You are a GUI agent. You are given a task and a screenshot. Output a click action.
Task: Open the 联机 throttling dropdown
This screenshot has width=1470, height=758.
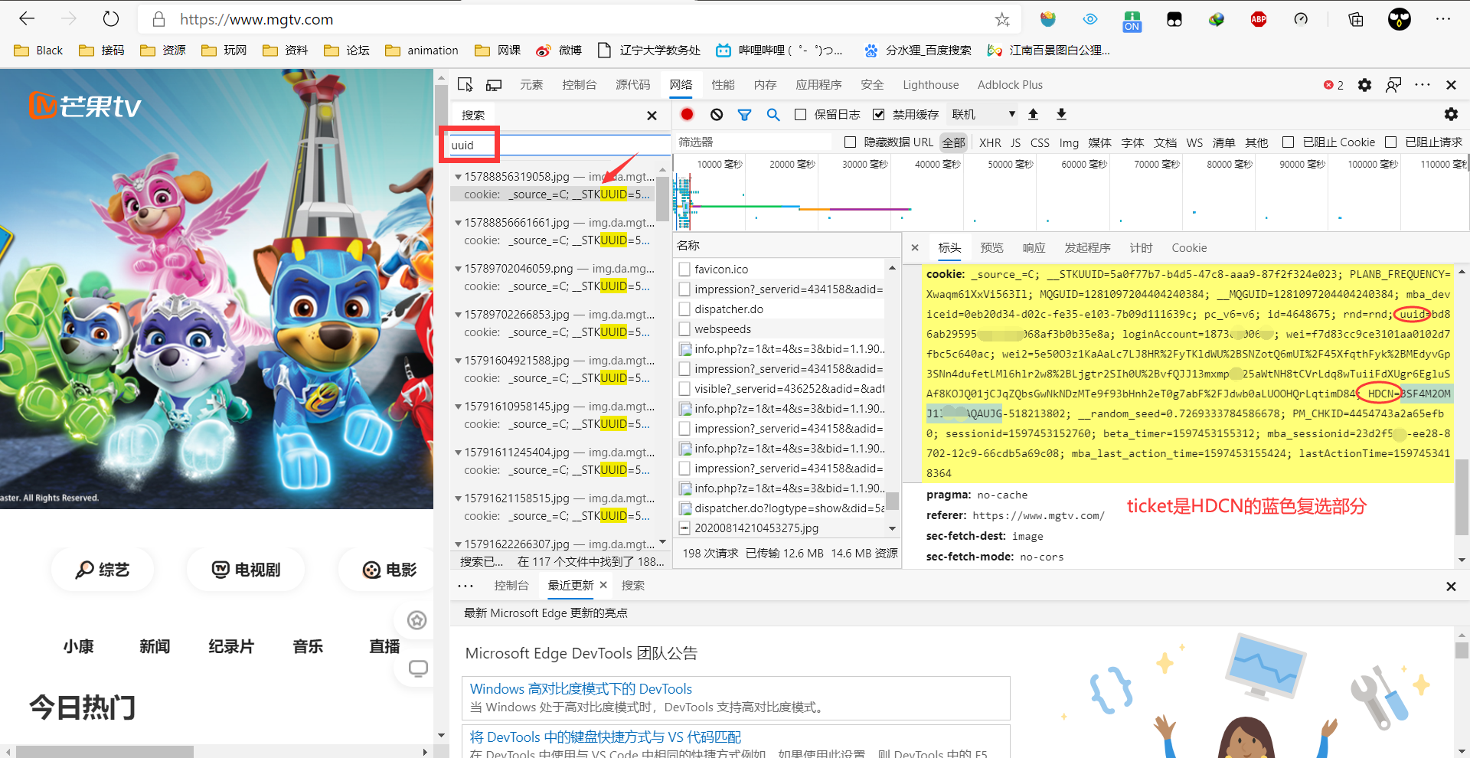983,114
